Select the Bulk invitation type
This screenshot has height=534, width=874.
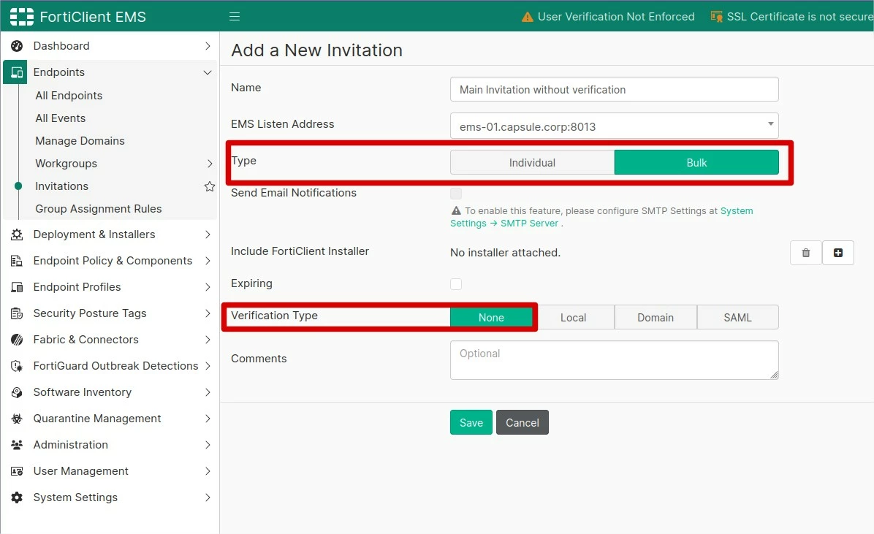(696, 162)
